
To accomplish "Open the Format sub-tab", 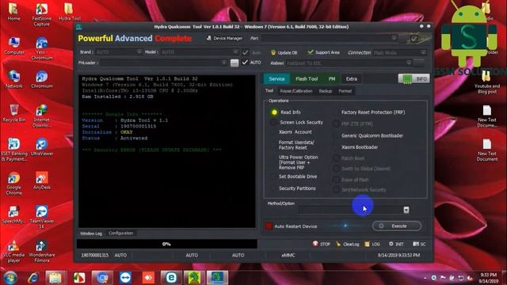I will (x=345, y=91).
